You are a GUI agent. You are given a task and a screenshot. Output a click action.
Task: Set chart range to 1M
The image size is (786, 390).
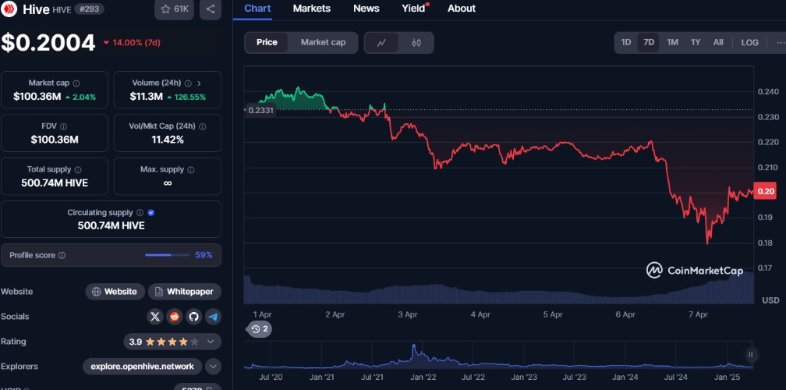[672, 43]
